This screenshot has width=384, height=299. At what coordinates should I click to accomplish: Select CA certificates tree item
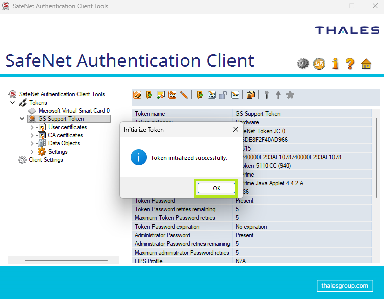(x=65, y=135)
